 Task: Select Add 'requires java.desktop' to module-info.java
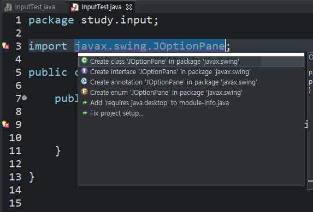(191, 103)
